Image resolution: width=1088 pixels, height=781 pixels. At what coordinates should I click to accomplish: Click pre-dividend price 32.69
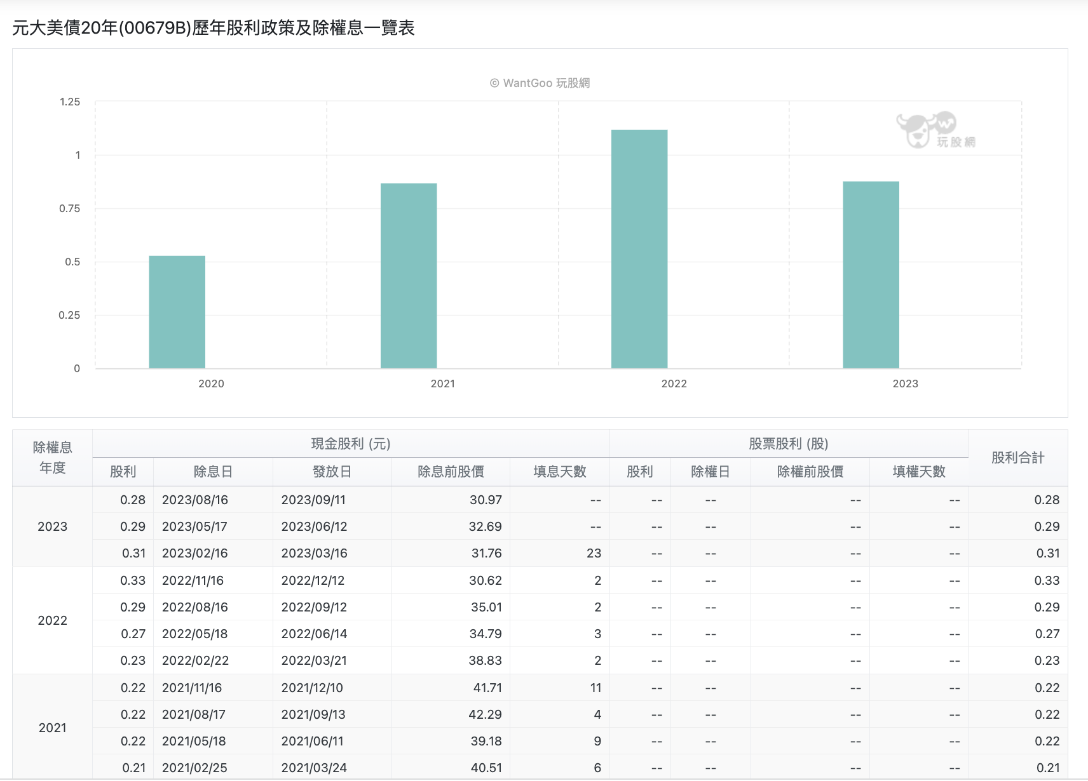tap(486, 527)
